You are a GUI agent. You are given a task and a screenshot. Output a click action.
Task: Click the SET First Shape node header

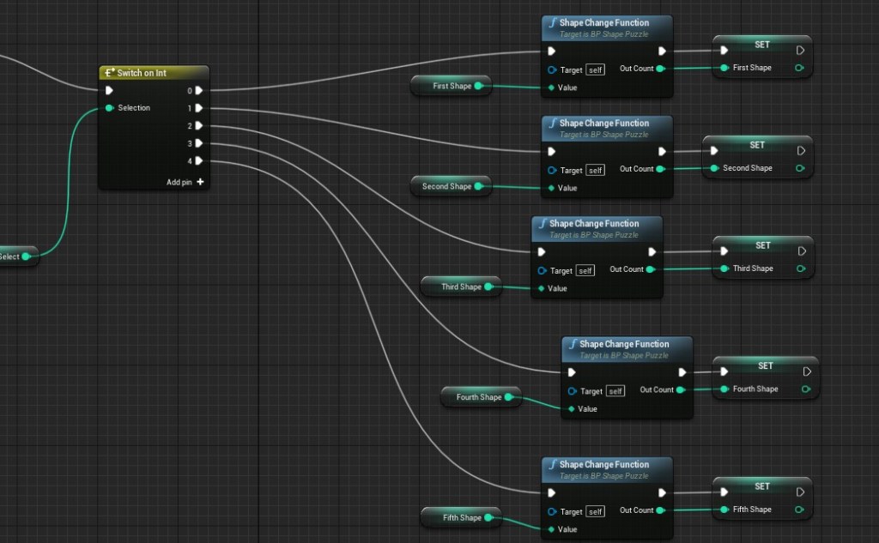[x=762, y=45]
